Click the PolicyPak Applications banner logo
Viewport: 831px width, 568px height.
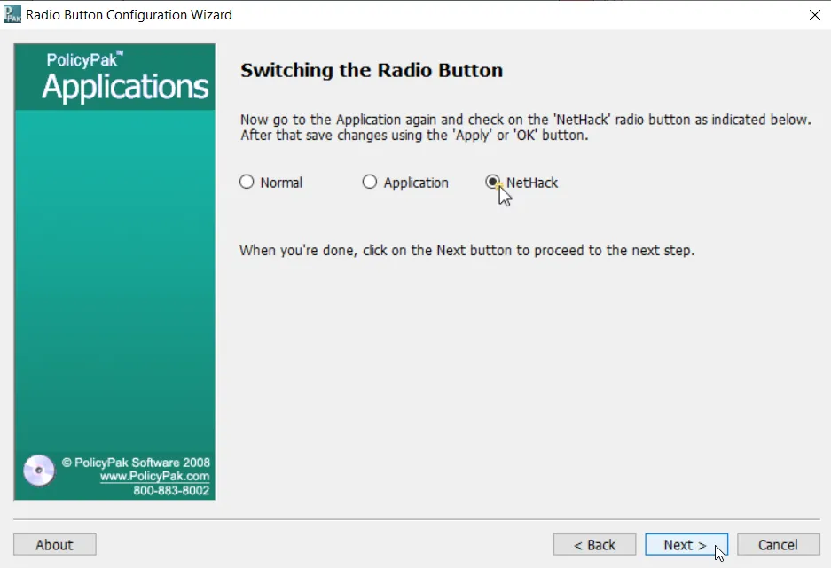[x=115, y=77]
